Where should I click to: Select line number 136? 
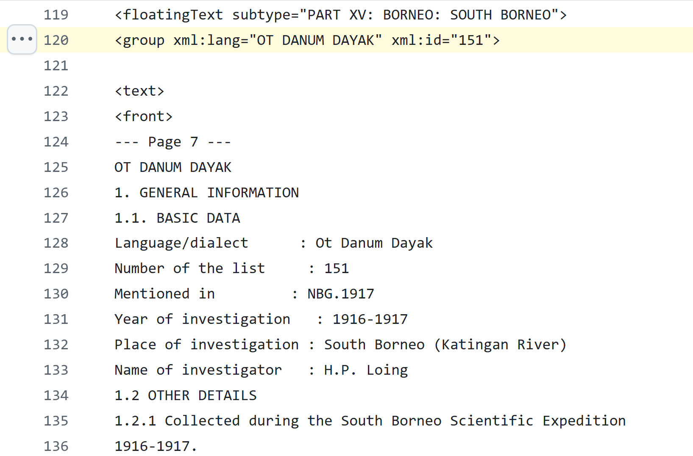coord(56,446)
